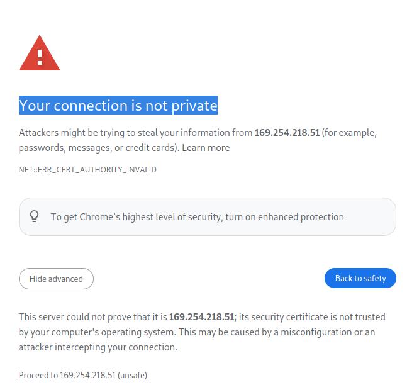Click the bold IP address in the server certificate paragraph
Image resolution: width=407 pixels, height=392 pixels.
(201, 317)
